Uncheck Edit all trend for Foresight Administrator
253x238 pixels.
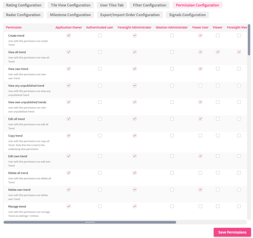[x=134, y=119]
